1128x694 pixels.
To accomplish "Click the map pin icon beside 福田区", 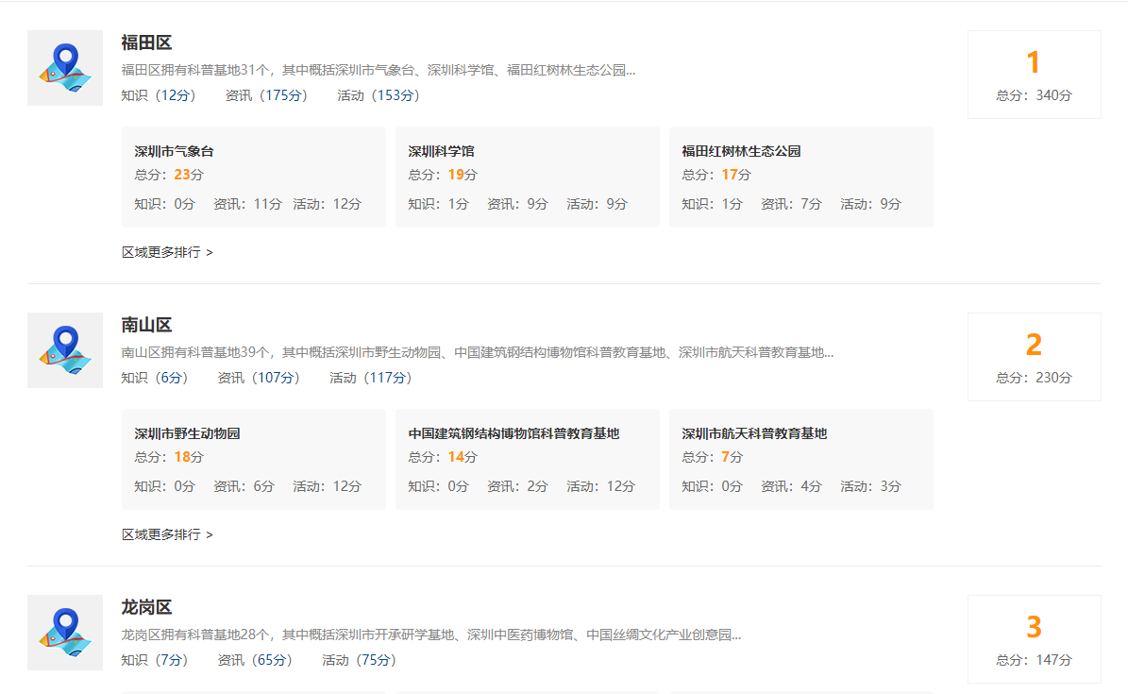I will tap(65, 68).
